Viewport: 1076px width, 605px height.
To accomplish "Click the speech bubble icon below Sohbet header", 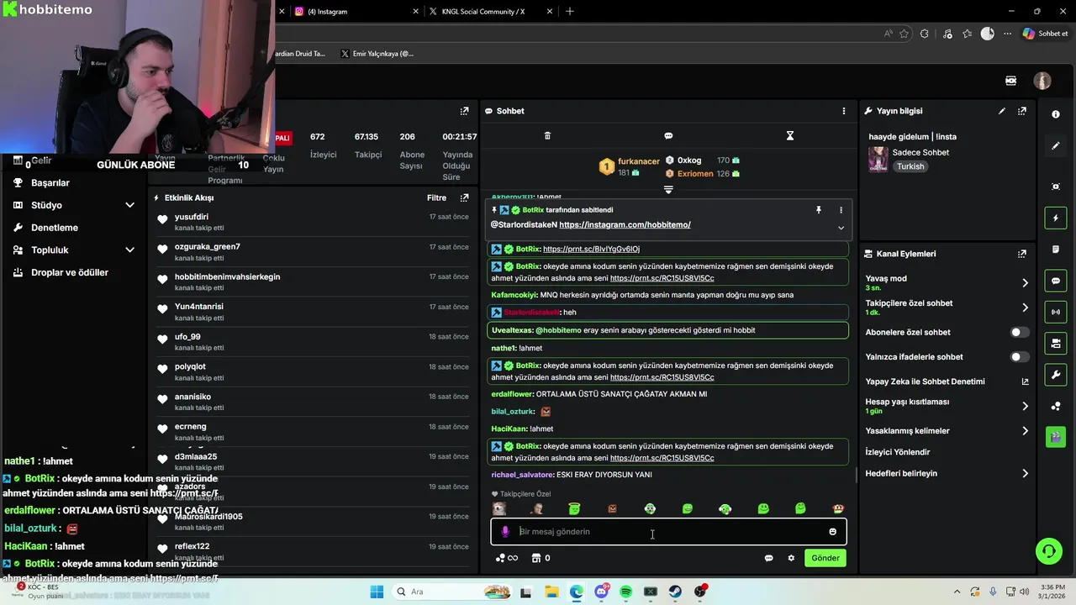I will click(x=668, y=135).
